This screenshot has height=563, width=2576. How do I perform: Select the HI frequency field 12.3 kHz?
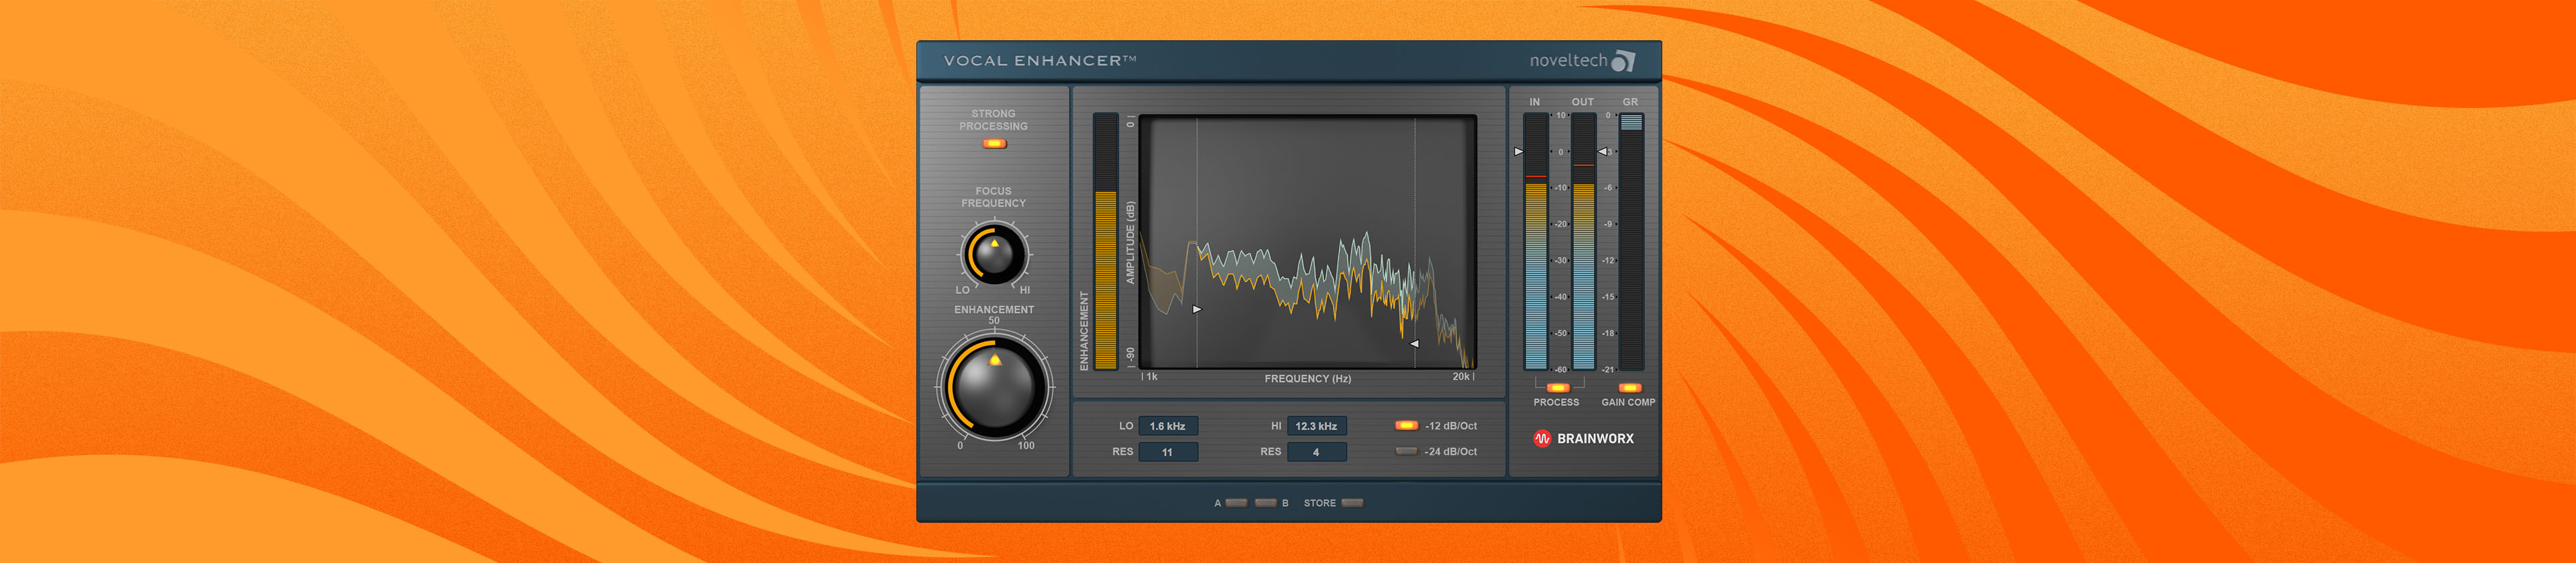1316,426
